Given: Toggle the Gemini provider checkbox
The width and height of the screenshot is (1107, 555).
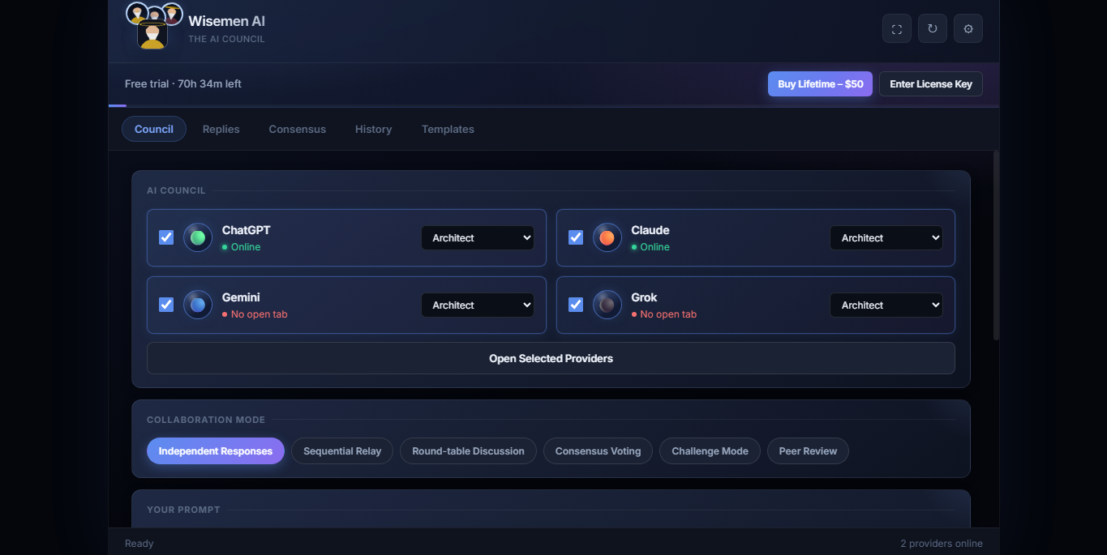Looking at the screenshot, I should (166, 305).
